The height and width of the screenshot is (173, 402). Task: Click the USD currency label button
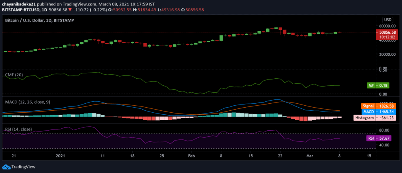(387, 20)
